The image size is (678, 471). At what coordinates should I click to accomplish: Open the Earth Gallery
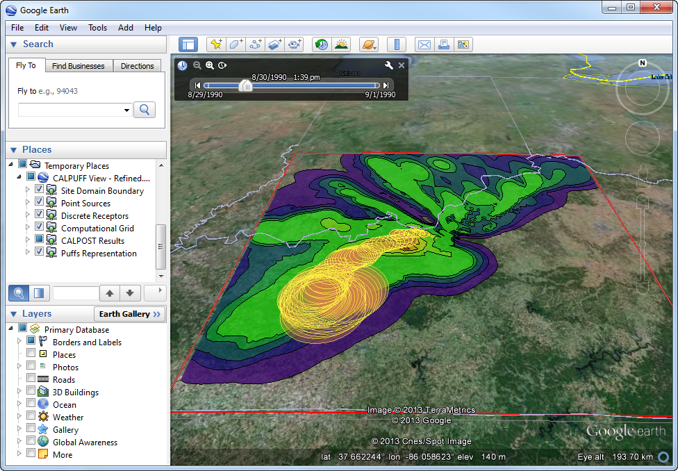coord(130,314)
